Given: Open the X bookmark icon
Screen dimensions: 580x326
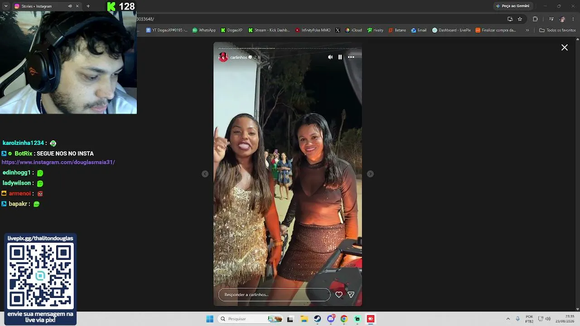Looking at the screenshot, I should [x=338, y=30].
